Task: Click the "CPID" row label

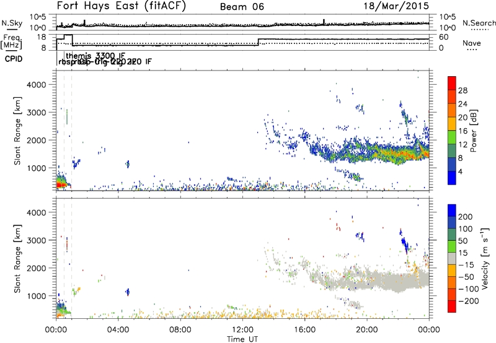Action: point(14,59)
